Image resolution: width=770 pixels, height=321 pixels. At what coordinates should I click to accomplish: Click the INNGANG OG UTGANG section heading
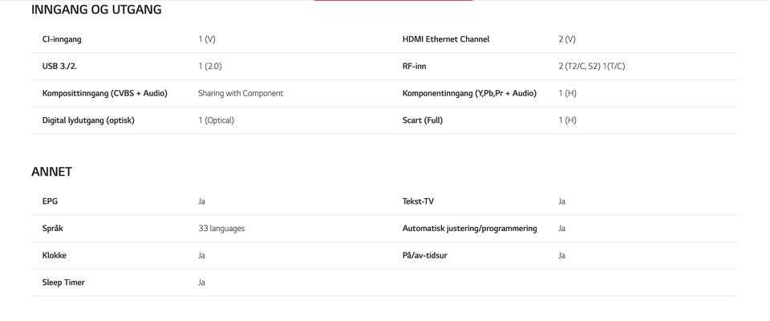click(96, 10)
